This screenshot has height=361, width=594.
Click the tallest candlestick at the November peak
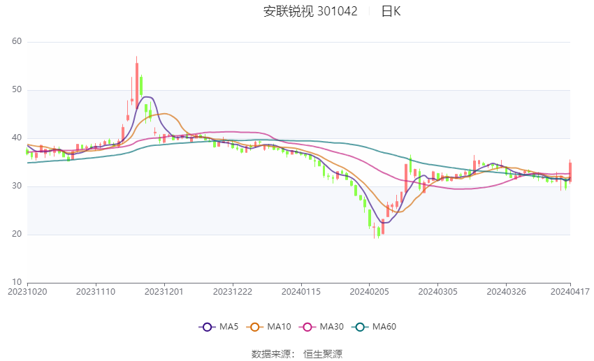point(137,82)
